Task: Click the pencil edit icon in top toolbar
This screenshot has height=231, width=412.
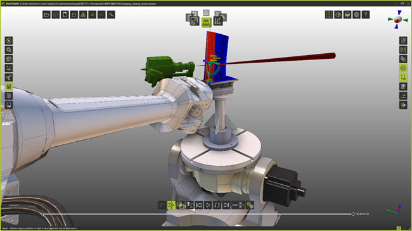Action: [111, 15]
